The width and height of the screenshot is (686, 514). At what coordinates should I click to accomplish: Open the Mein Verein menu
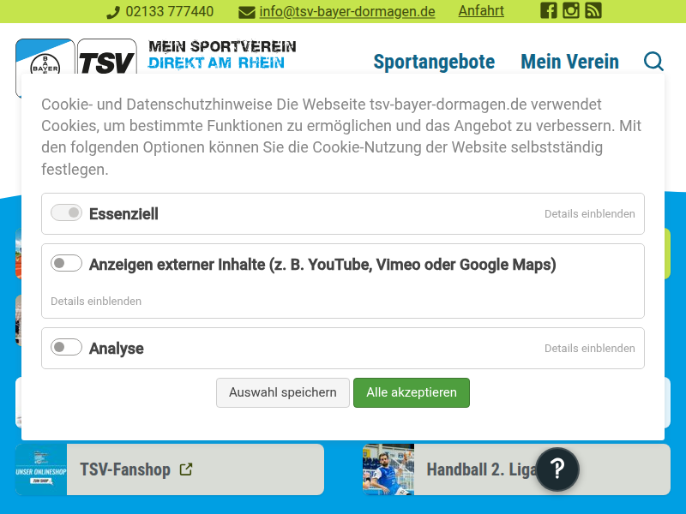pyautogui.click(x=569, y=62)
